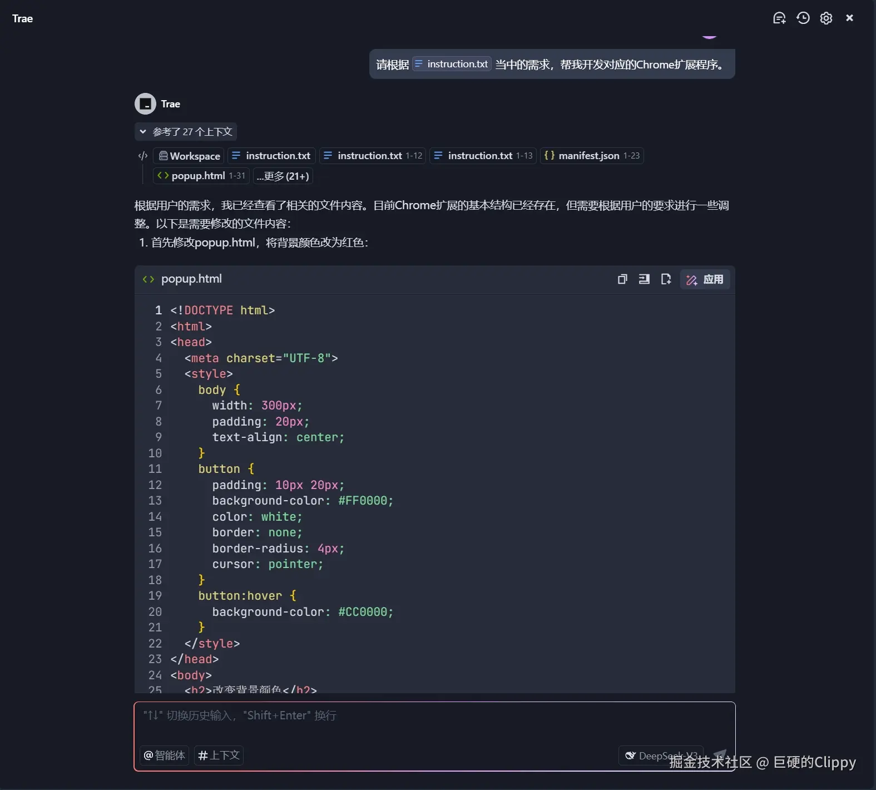Click code line 20 background-color #CC0000
This screenshot has width=876, height=790.
point(303,612)
